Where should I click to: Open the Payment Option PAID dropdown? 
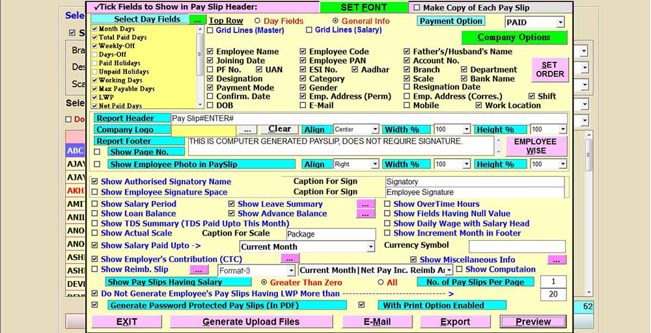point(560,23)
